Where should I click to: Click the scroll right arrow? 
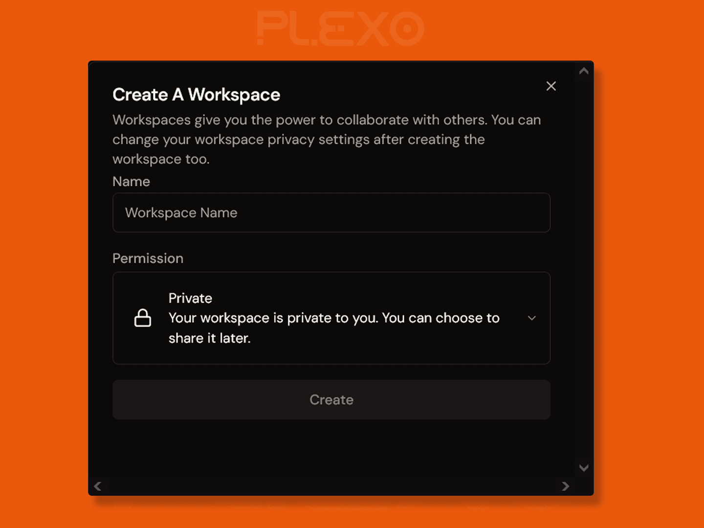coord(566,486)
